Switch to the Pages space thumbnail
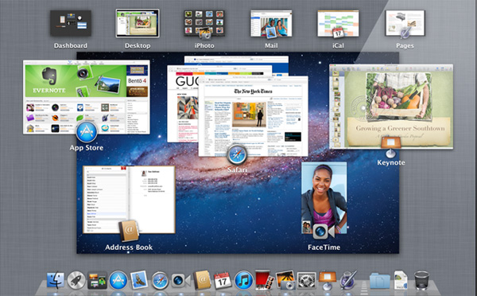 (x=405, y=23)
